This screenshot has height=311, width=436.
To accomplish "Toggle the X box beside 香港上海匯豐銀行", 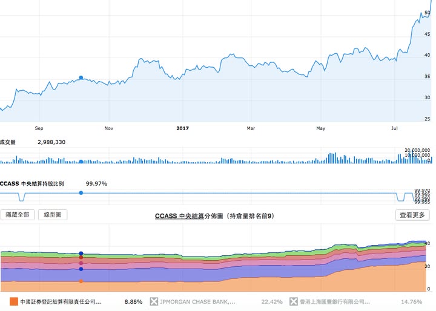I will click(x=293, y=301).
